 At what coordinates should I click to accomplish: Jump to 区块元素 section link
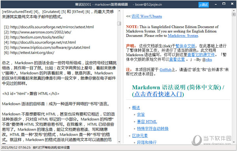coord(140,136)
